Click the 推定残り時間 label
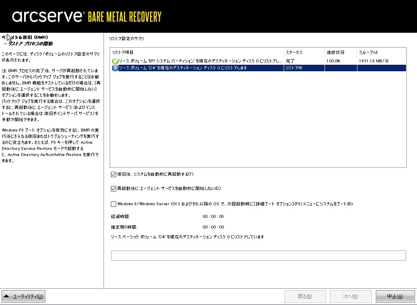The image size is (417, 305). coord(124,227)
